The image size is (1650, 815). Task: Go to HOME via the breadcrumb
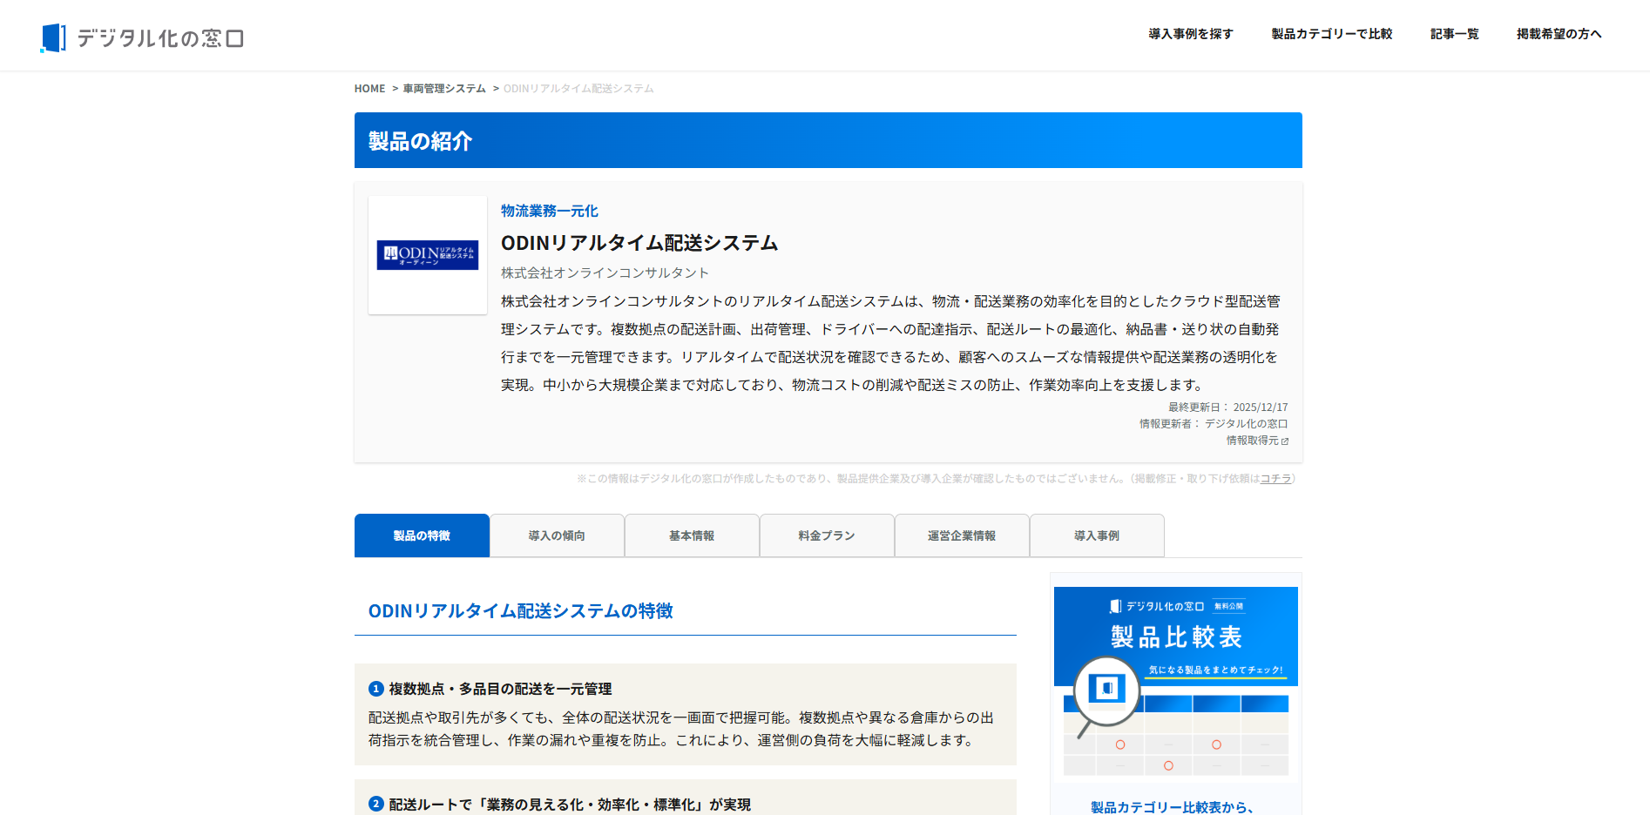(369, 88)
